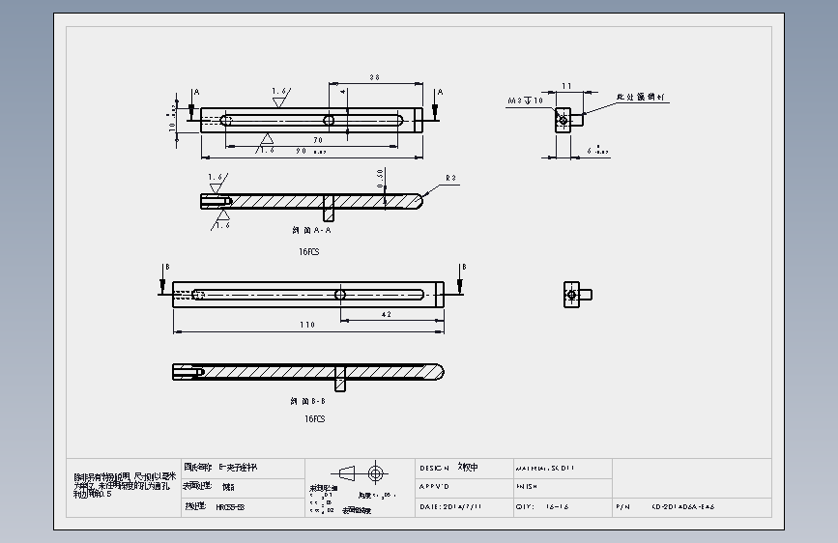
Task: Select the 4 dimension near the slot hole
Action: (342, 92)
